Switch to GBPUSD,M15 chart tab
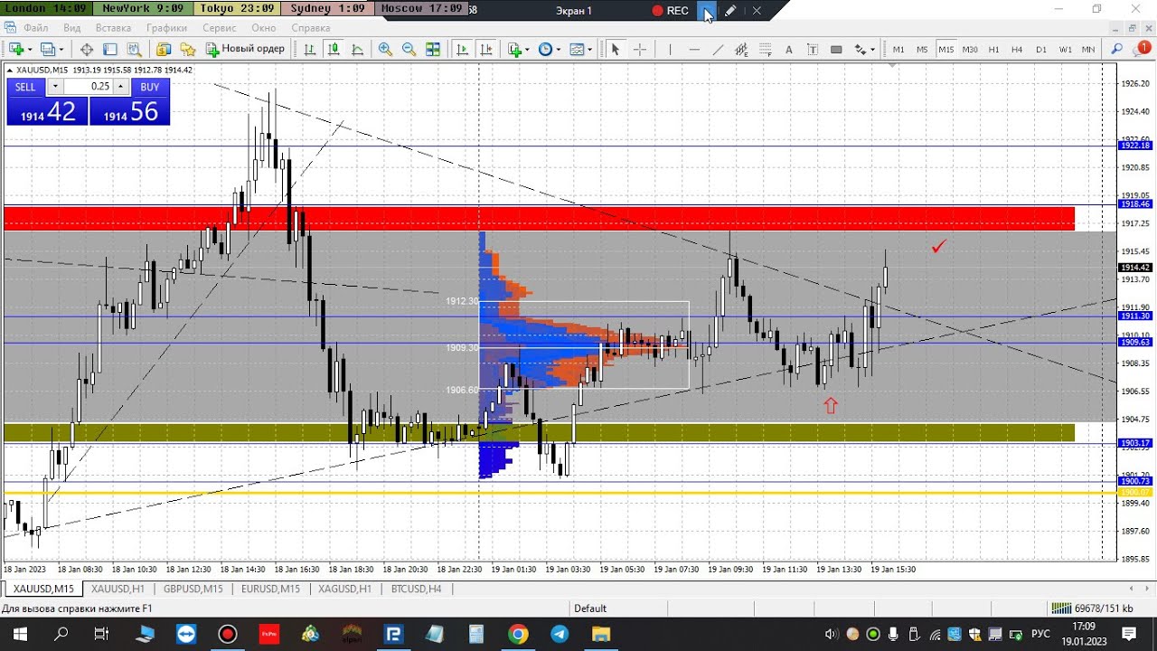Image resolution: width=1157 pixels, height=651 pixels. [193, 589]
